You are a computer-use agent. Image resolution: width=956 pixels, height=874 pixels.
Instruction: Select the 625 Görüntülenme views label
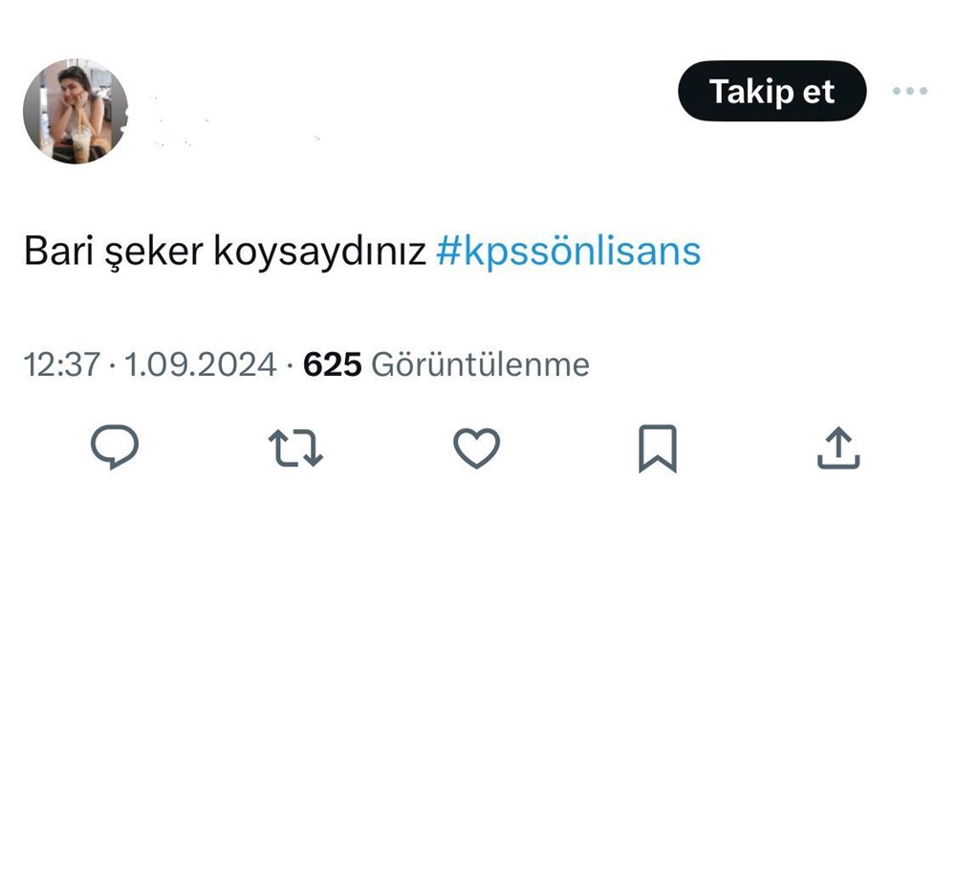click(445, 363)
